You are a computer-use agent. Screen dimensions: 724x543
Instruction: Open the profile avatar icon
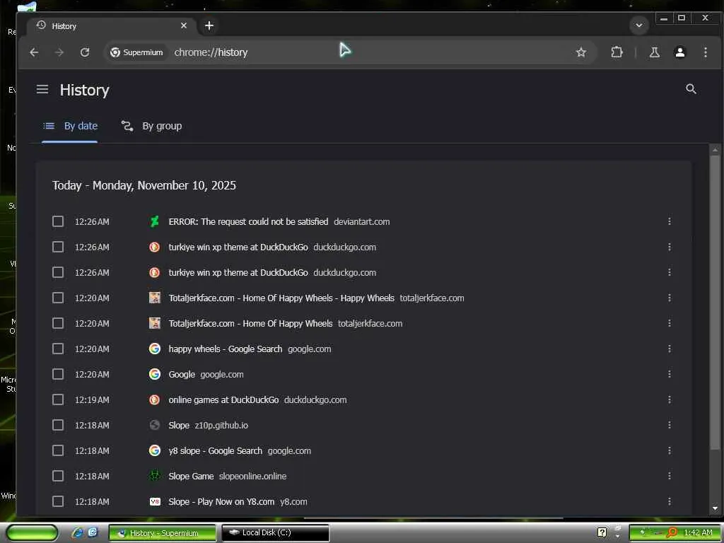point(679,52)
